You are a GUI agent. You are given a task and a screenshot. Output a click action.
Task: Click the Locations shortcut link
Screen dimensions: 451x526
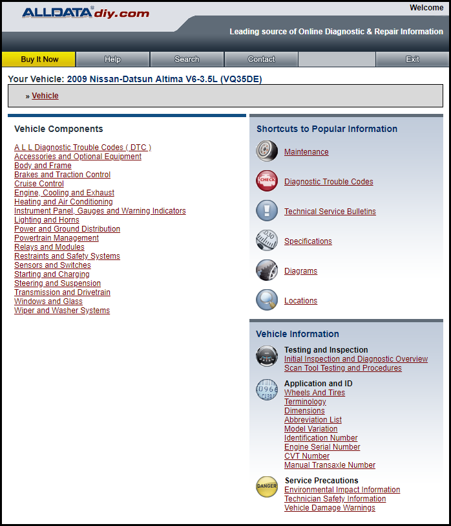point(301,301)
